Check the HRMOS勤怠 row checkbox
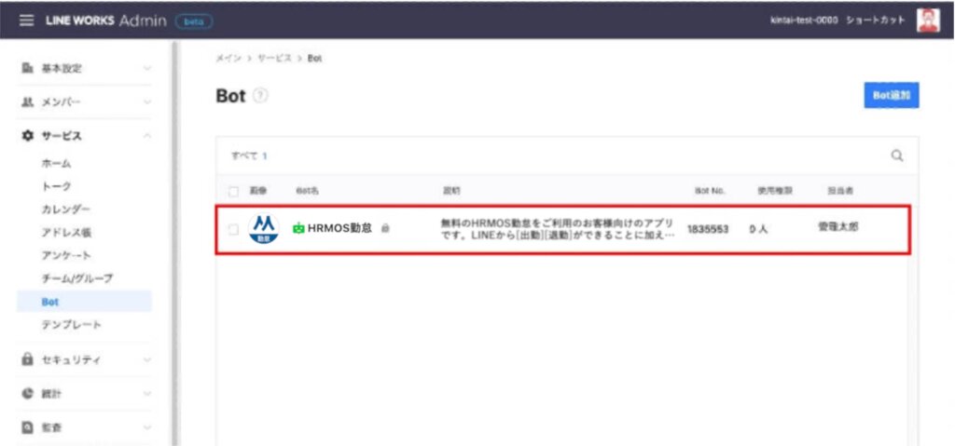955x446 pixels. [233, 229]
